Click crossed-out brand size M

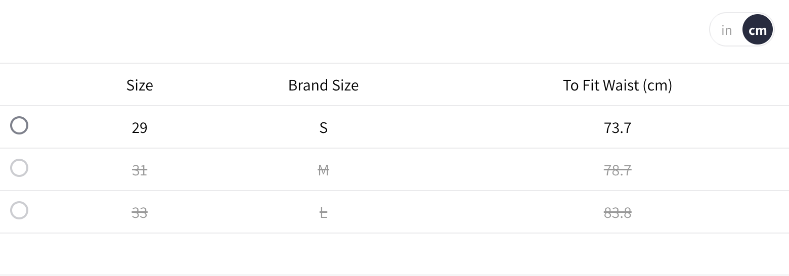tap(323, 170)
